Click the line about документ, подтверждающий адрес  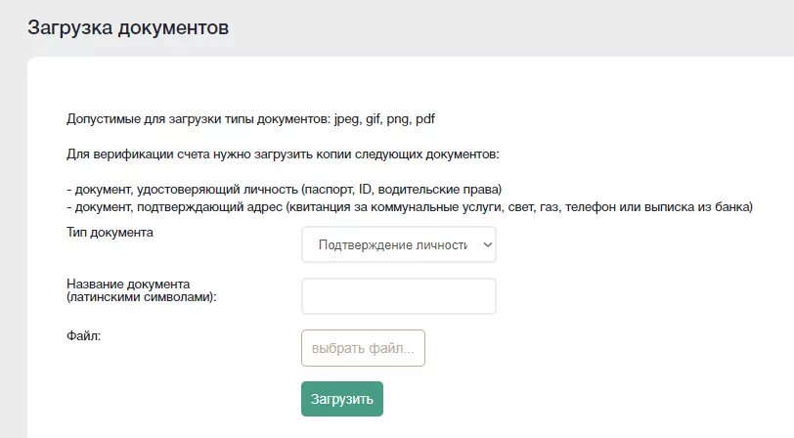coord(410,207)
